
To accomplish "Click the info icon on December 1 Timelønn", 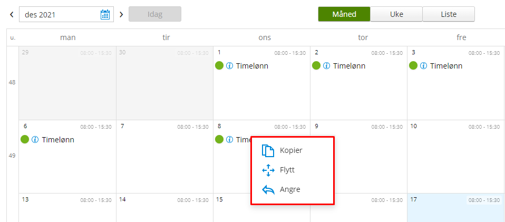I will pos(229,66).
